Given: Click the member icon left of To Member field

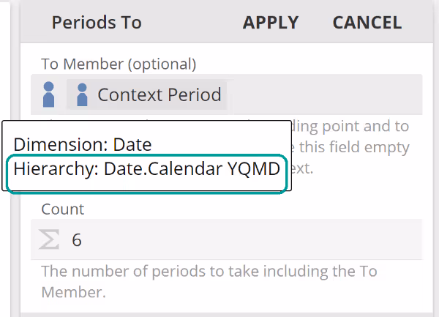Looking at the screenshot, I should (49, 94).
